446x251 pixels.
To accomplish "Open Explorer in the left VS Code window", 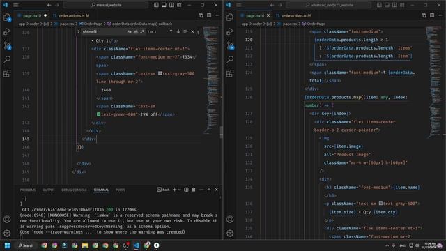I will tap(7, 17).
